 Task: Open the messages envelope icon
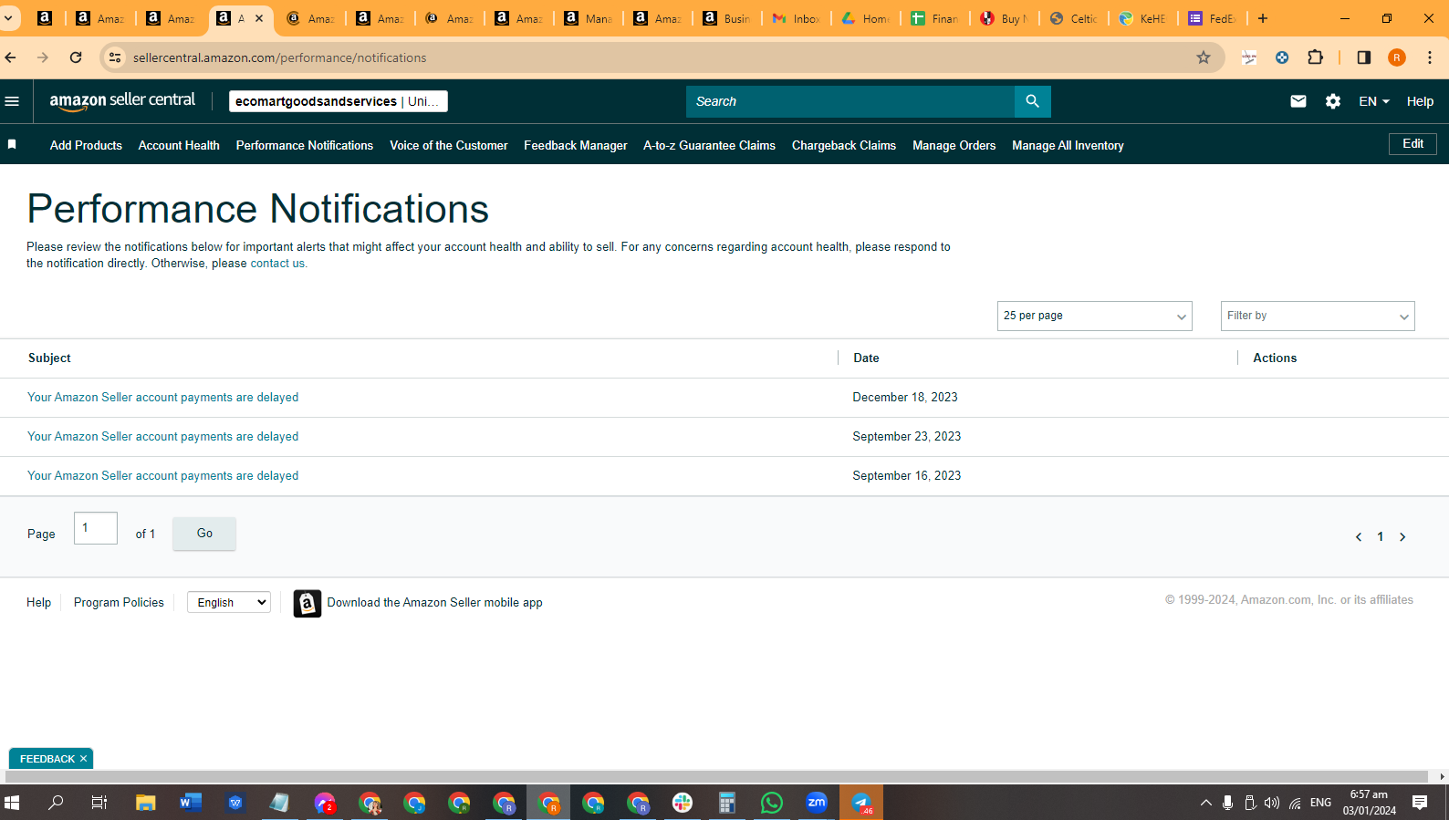click(1298, 101)
